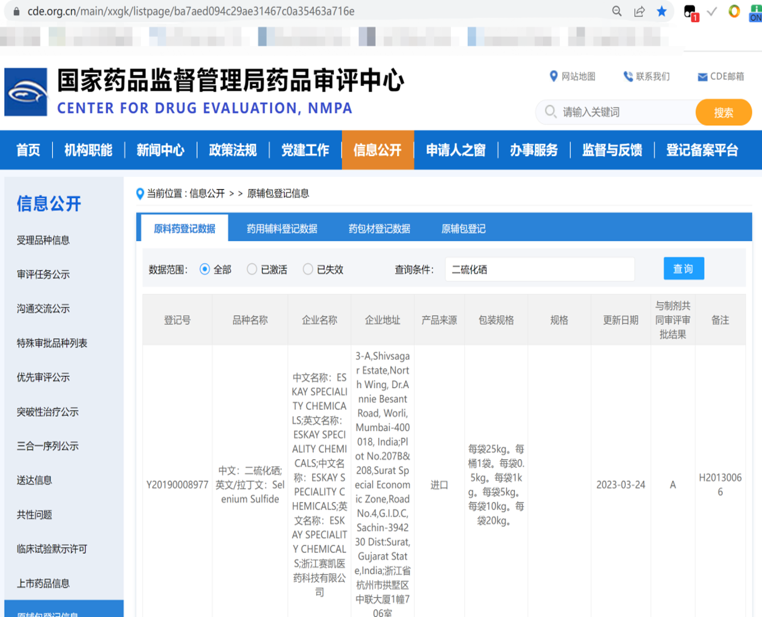Open the 联系我们 contact link

[646, 76]
